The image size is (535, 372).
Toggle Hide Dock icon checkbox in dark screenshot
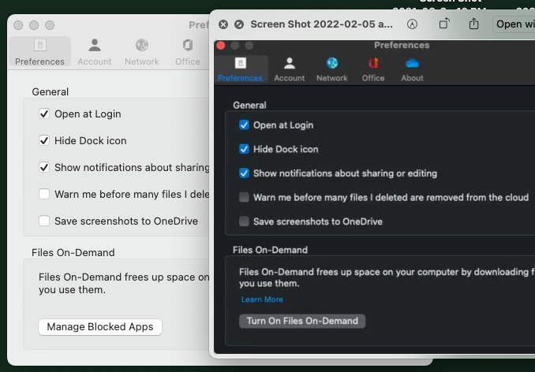(x=244, y=149)
